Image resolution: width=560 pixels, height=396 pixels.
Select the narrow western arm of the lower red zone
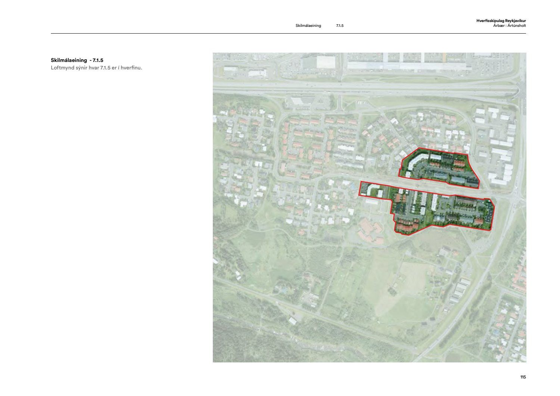point(373,189)
